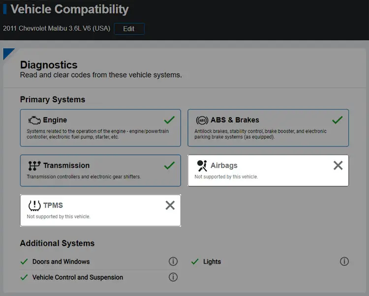Click the TPMS tire warning icon
The width and height of the screenshot is (369, 296).
click(x=34, y=206)
